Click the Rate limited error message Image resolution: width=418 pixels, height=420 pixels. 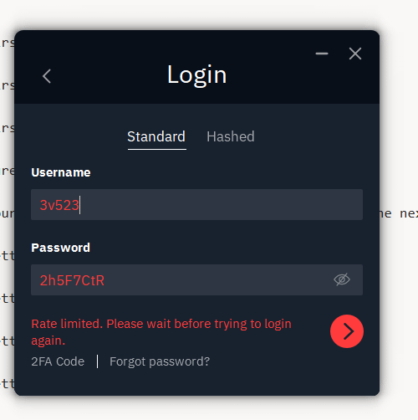[x=161, y=332]
